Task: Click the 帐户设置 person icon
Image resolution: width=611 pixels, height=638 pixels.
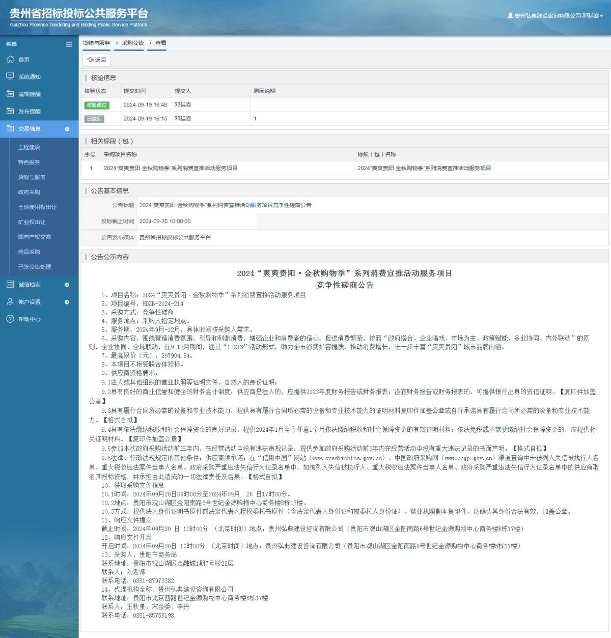Action: pos(10,302)
